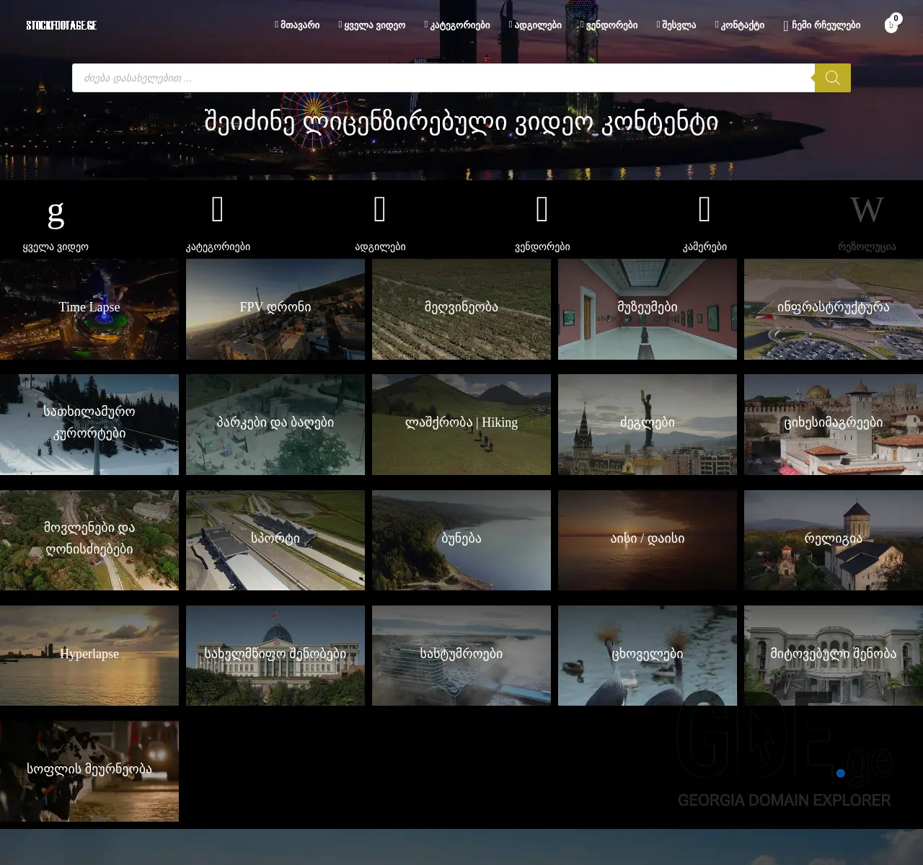Screen dimensions: 923x865
Task: Select the ლაშქრობა Hiking category
Action: tap(461, 424)
